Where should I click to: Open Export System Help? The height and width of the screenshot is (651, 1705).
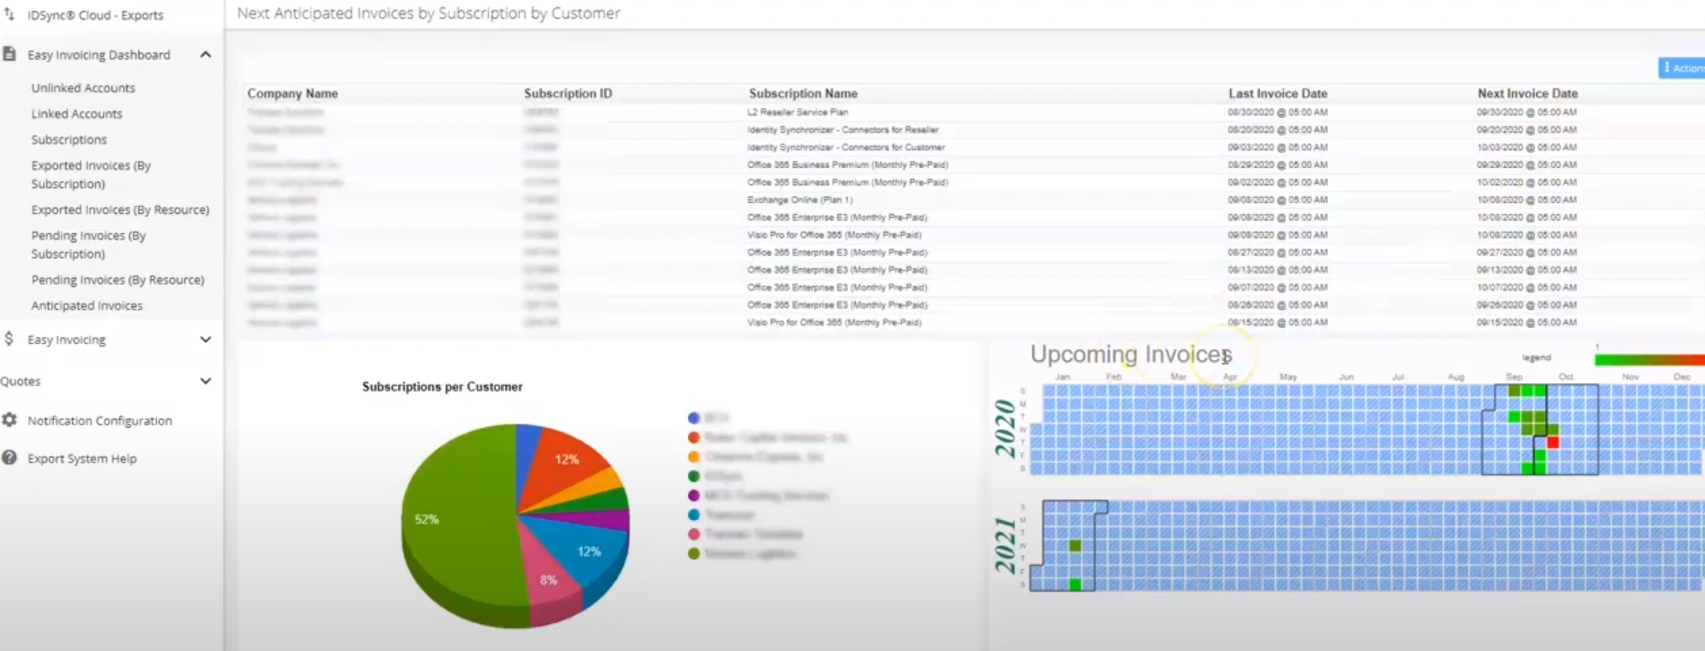click(x=82, y=459)
